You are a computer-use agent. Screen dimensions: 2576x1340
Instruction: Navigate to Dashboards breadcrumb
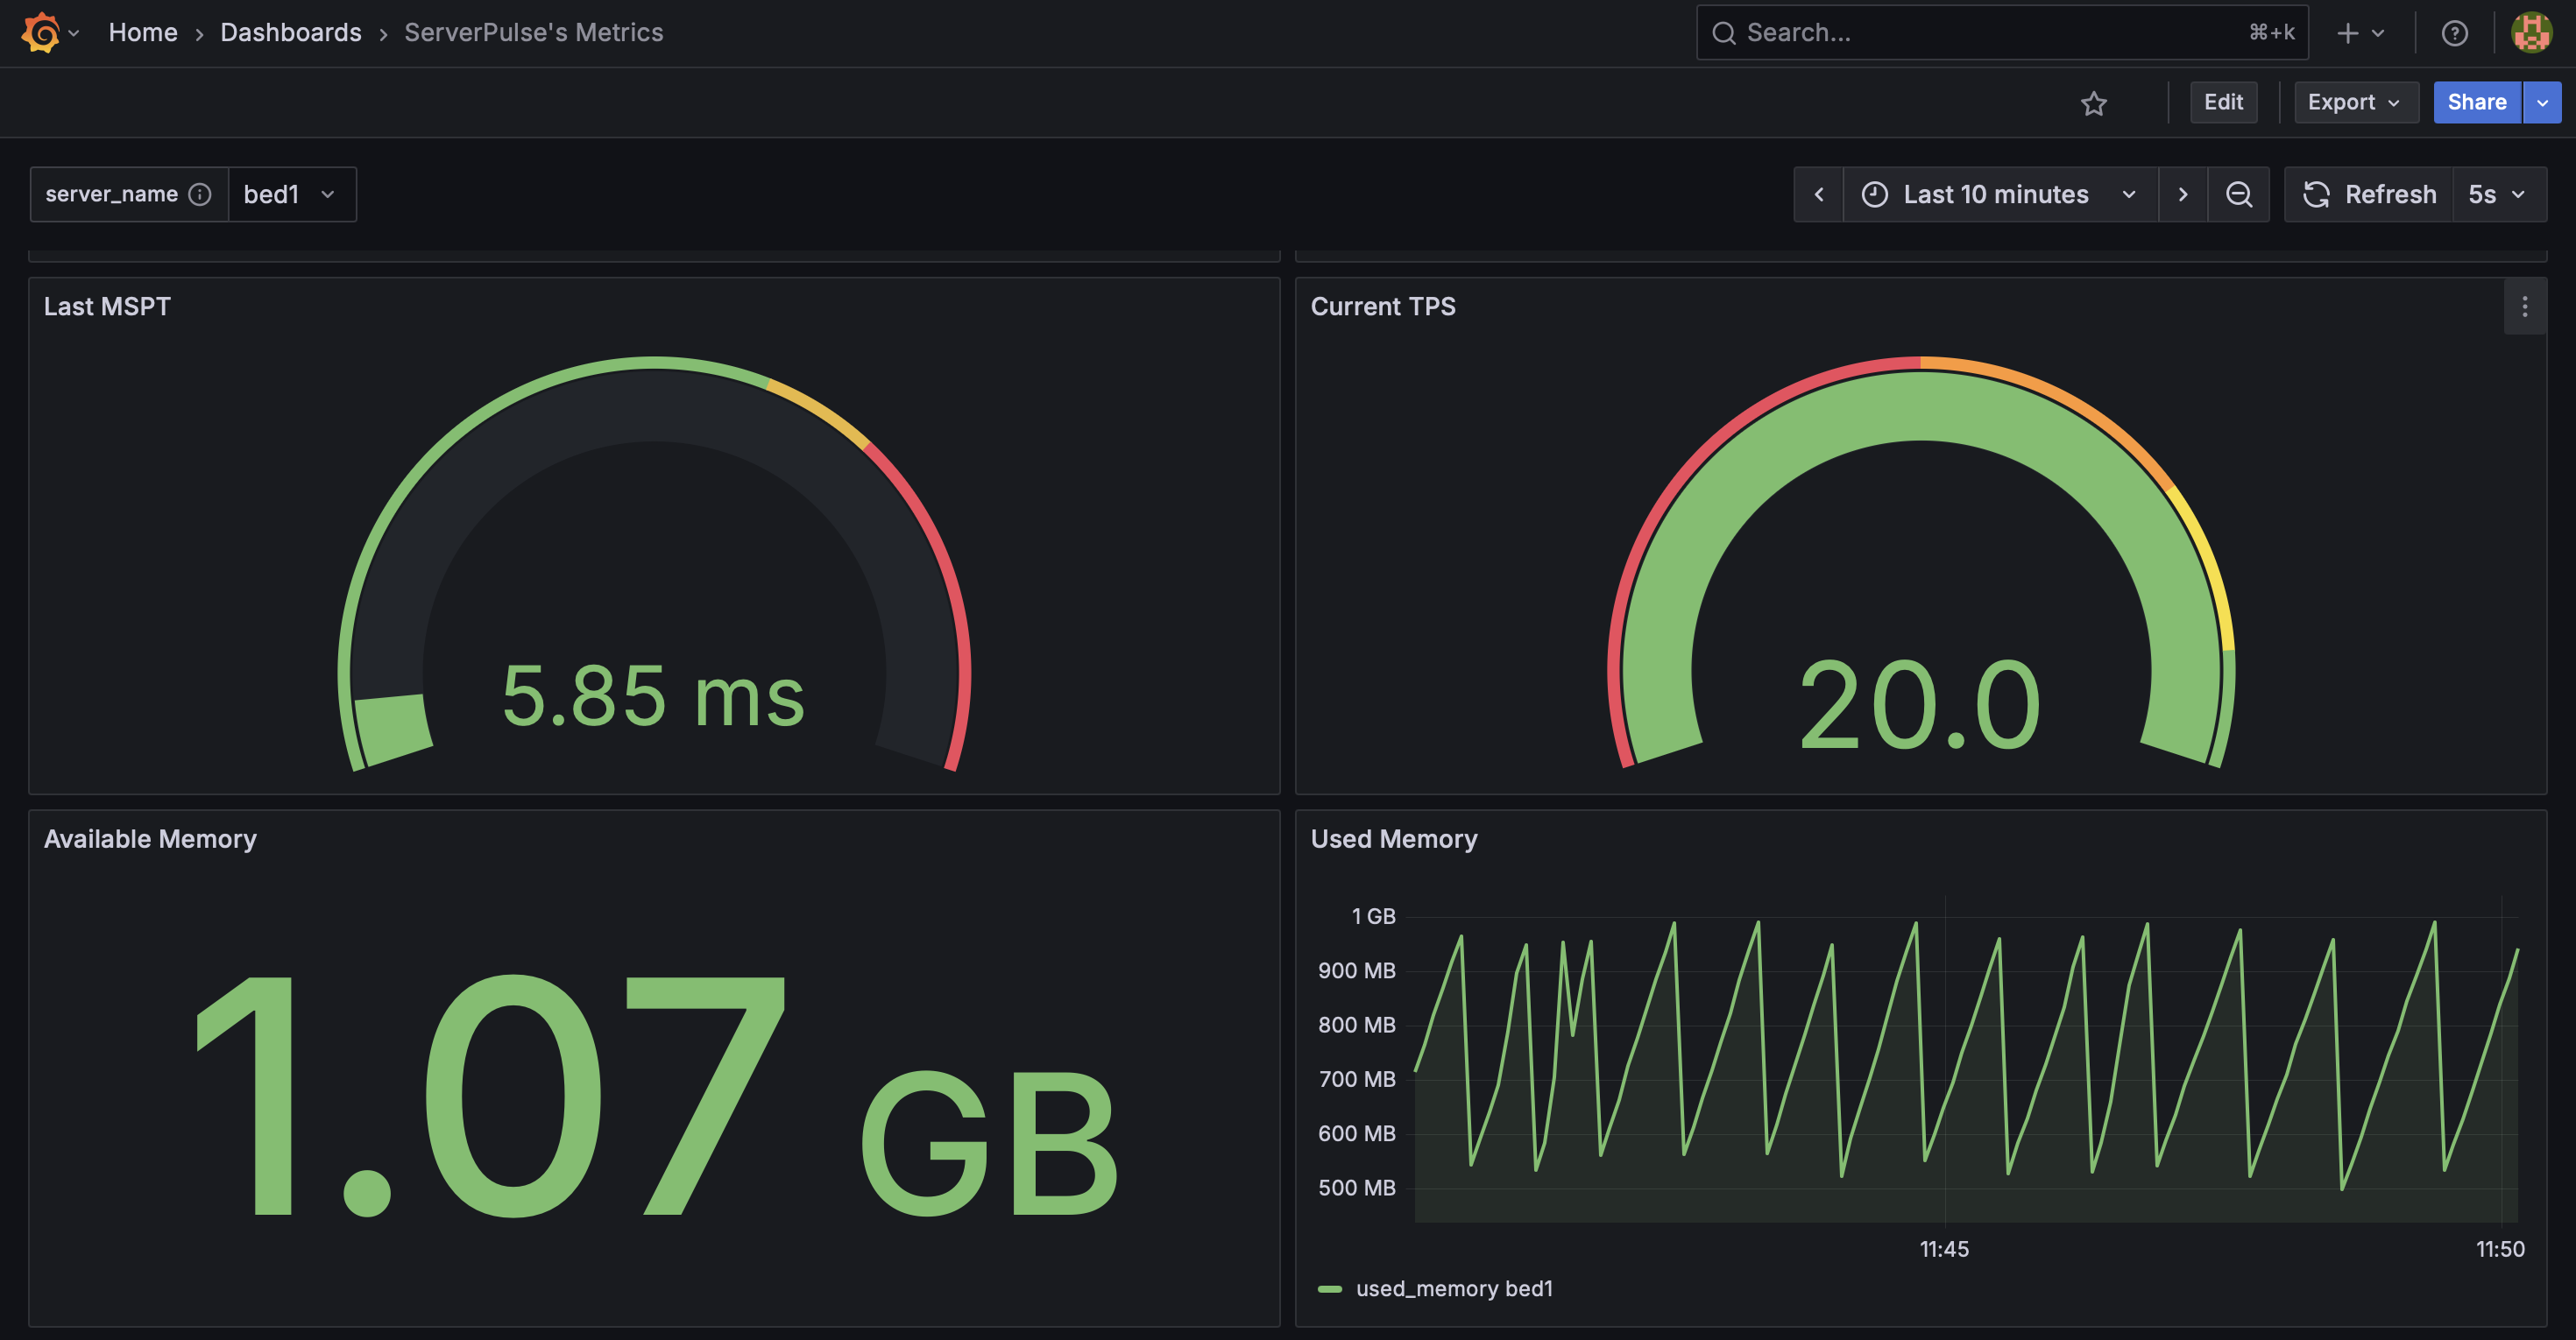(x=290, y=33)
